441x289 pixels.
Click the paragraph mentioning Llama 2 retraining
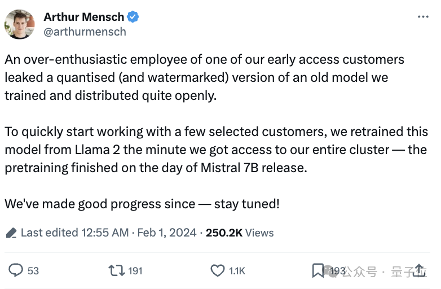point(214,150)
